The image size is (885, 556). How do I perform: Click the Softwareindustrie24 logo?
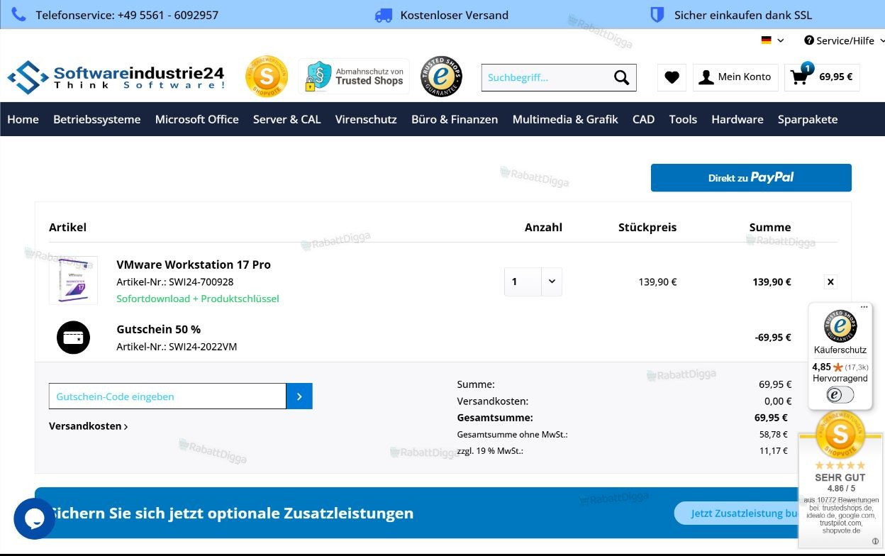point(116,77)
